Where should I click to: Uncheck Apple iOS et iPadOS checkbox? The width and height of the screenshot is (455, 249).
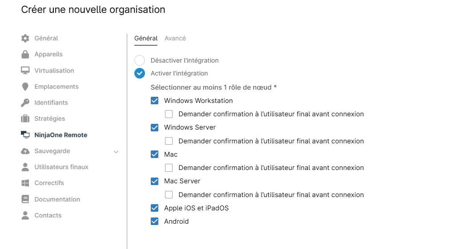pos(155,208)
